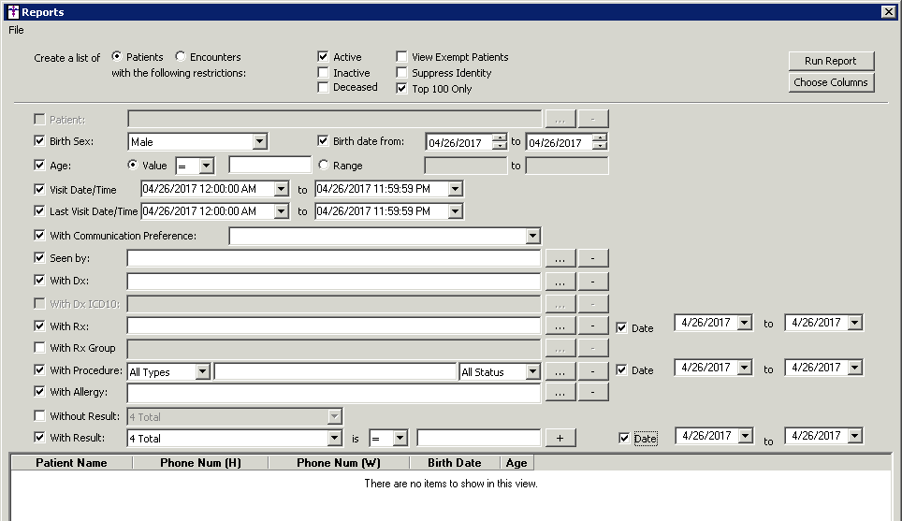Select the Age Value radio button

(x=133, y=165)
